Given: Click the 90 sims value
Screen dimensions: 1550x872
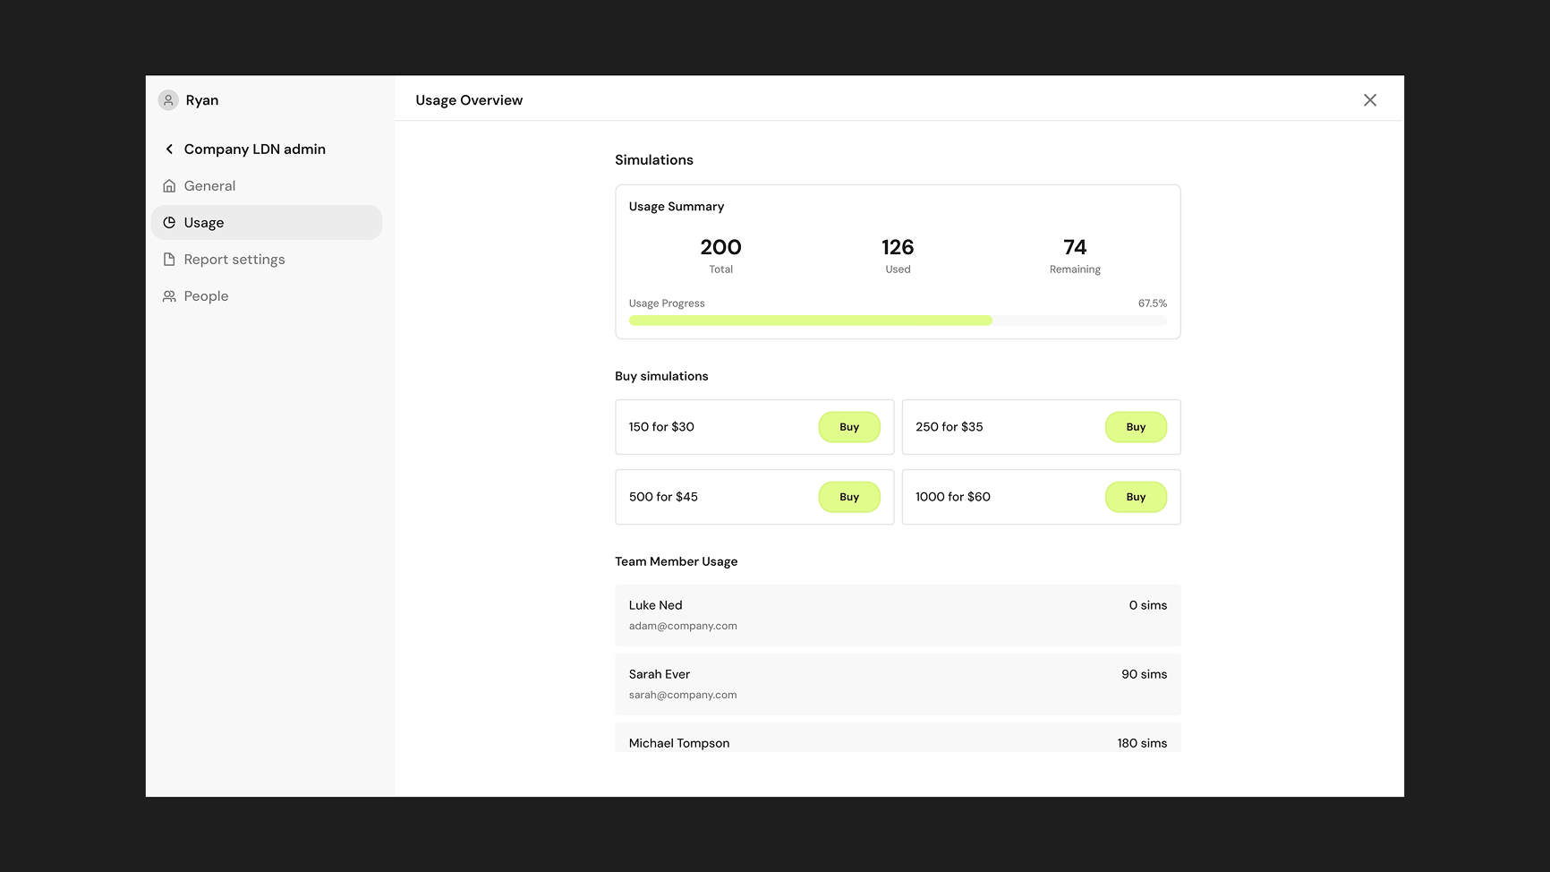Looking at the screenshot, I should point(1145,674).
